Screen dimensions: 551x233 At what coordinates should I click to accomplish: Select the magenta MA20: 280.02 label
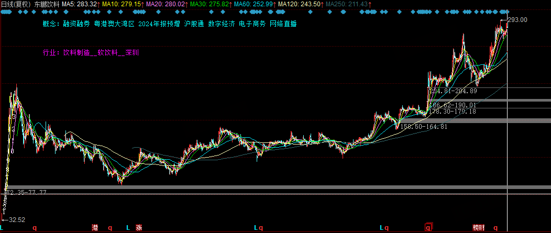click(x=165, y=4)
